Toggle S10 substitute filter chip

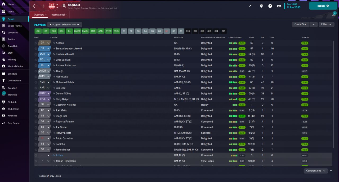(x=188, y=31)
